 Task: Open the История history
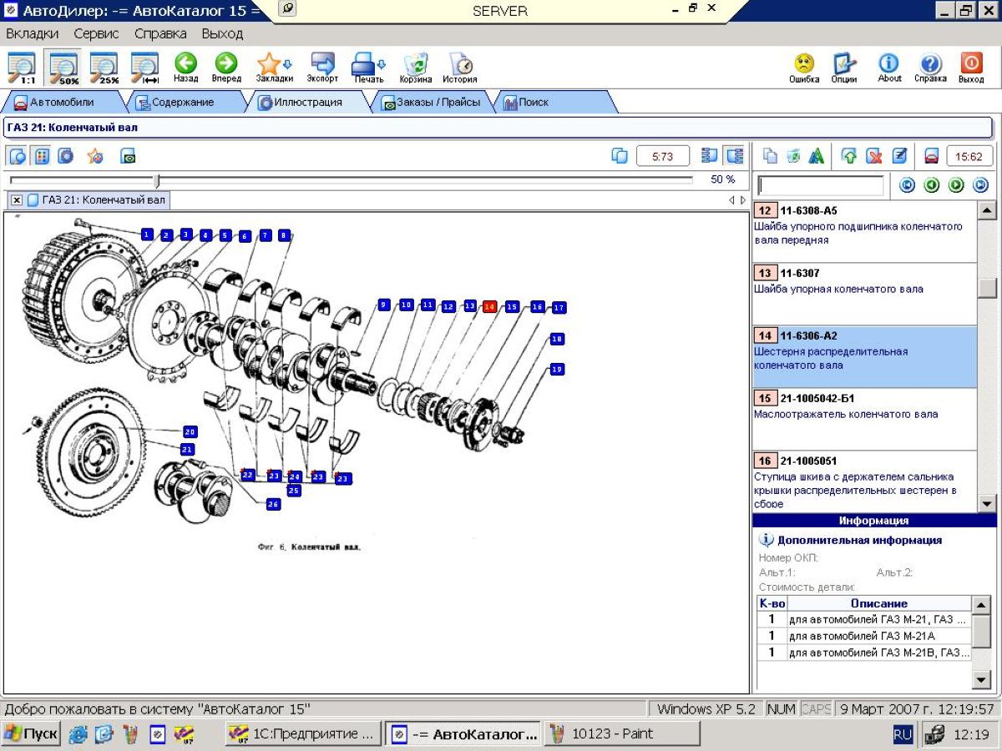point(460,68)
